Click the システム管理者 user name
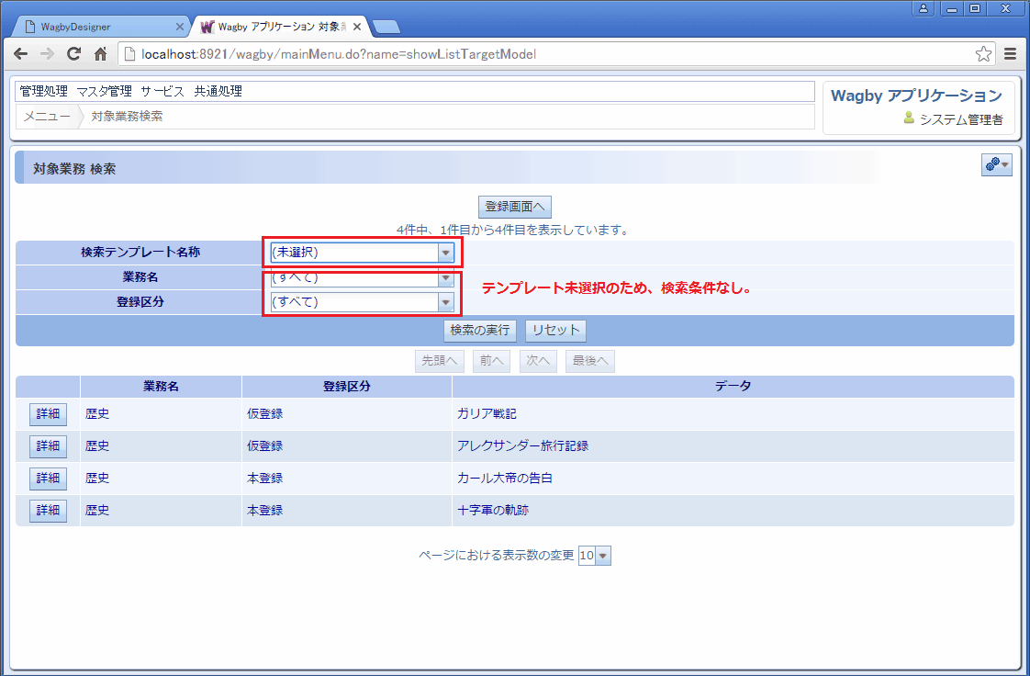 961,119
